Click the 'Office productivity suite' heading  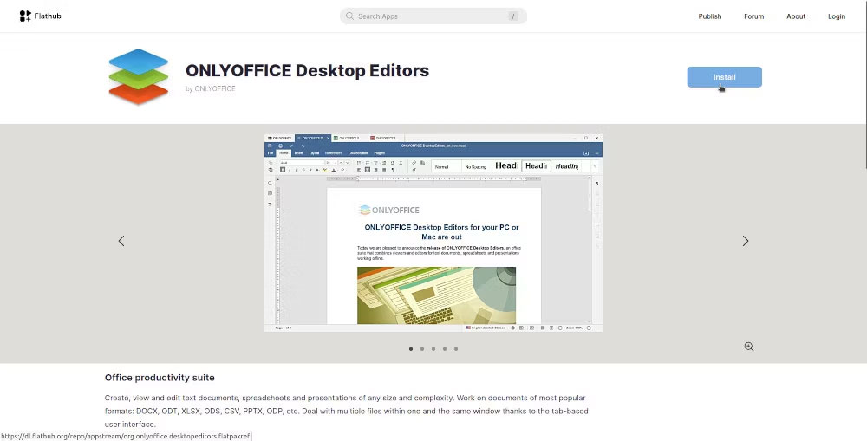point(160,378)
